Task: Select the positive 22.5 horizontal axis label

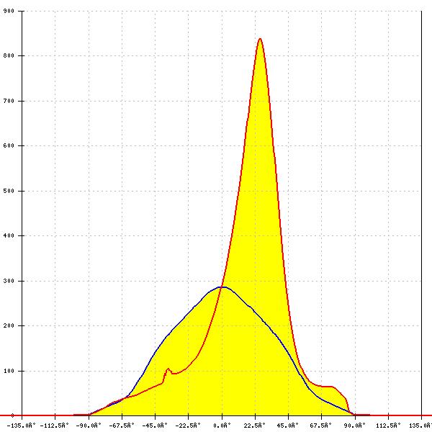Action: coord(255,426)
